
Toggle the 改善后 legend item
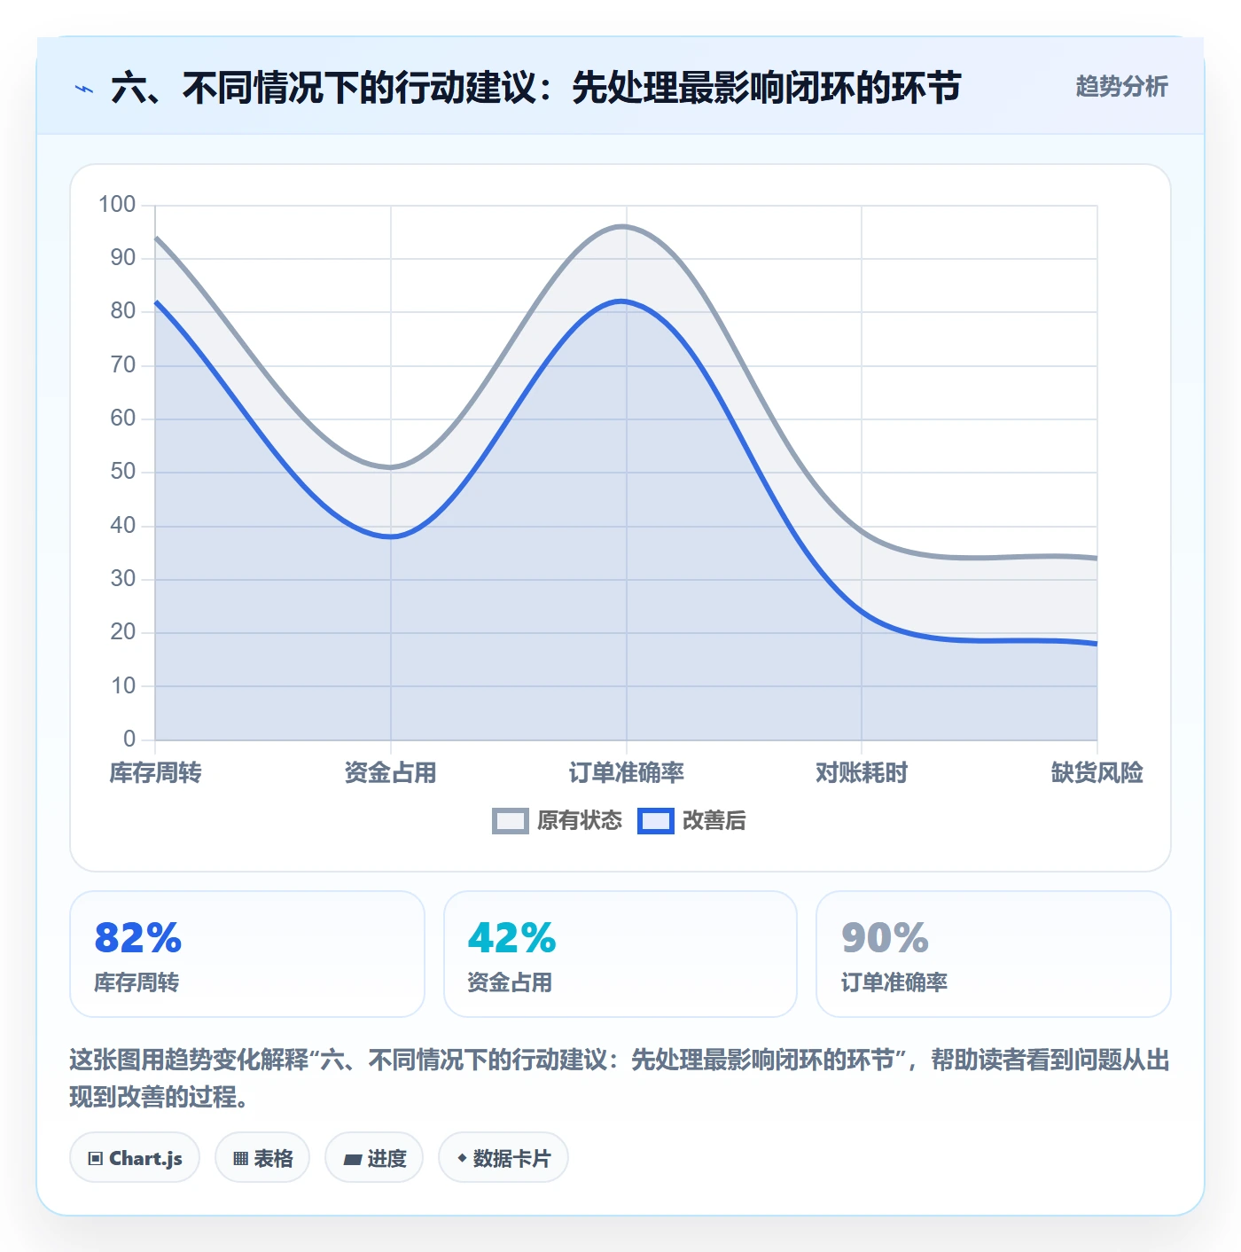click(x=691, y=820)
